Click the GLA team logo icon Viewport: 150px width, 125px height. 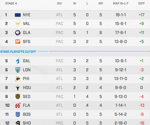point(18,32)
